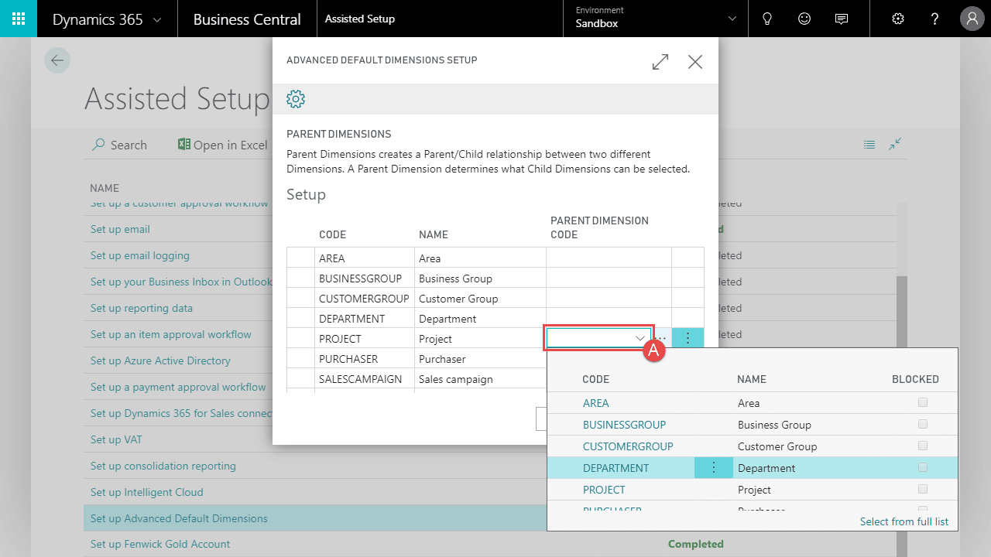The image size is (991, 557).
Task: Expand the dialog with the diagonal arrows icon
Action: (x=660, y=62)
